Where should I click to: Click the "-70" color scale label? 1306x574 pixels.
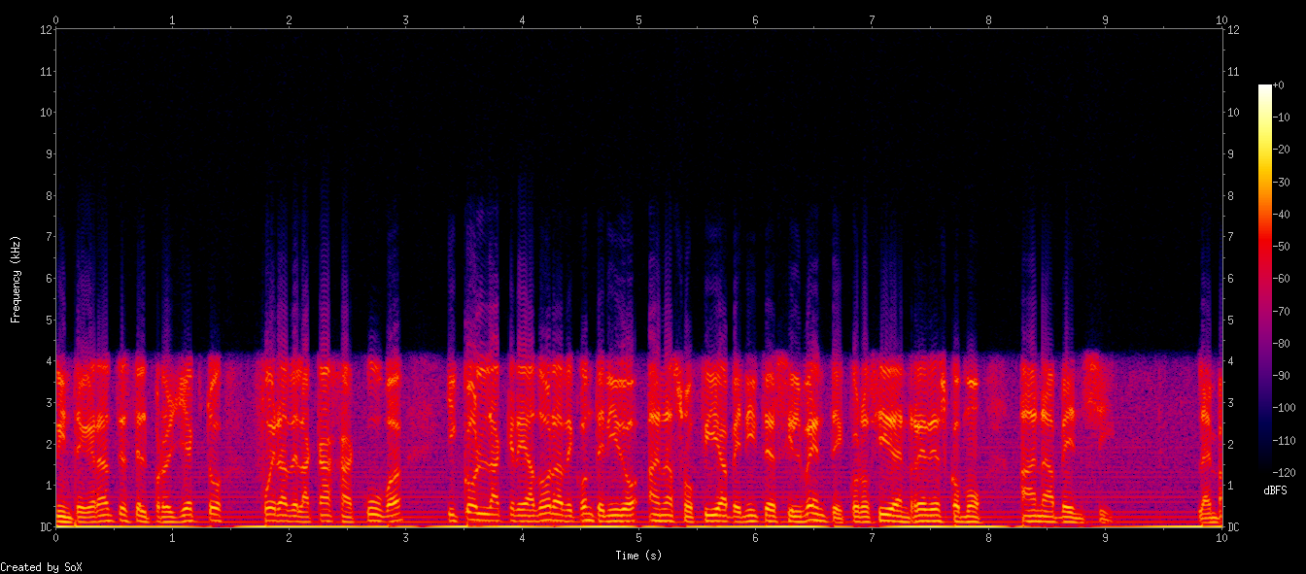(x=1281, y=311)
